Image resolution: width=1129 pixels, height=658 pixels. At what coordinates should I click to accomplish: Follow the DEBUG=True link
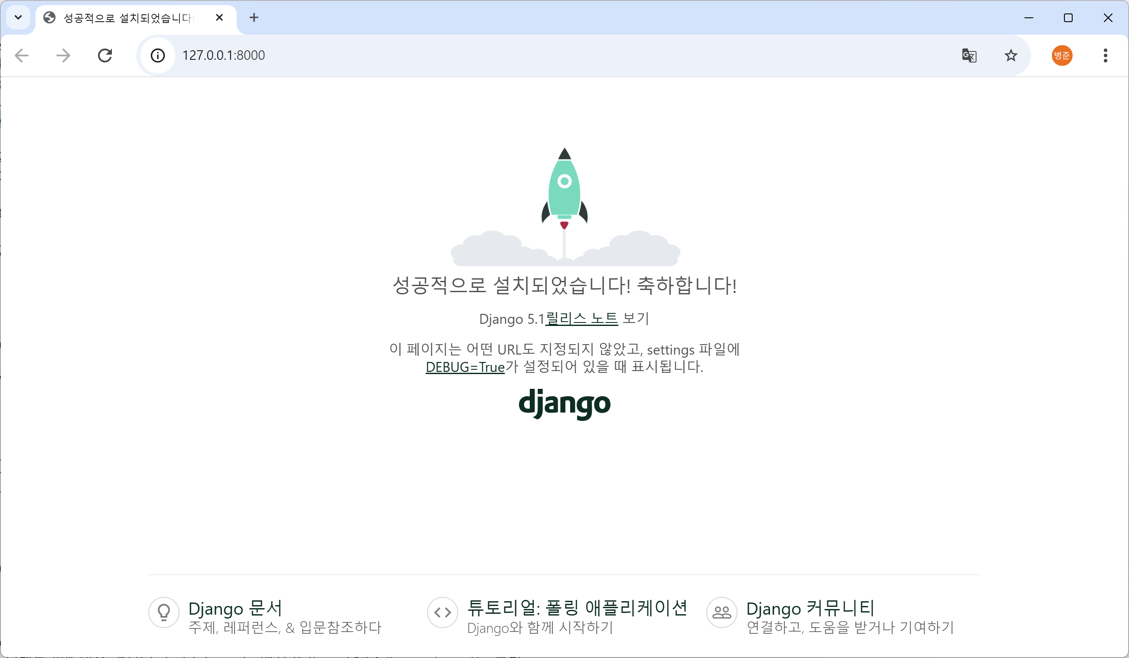click(x=465, y=367)
